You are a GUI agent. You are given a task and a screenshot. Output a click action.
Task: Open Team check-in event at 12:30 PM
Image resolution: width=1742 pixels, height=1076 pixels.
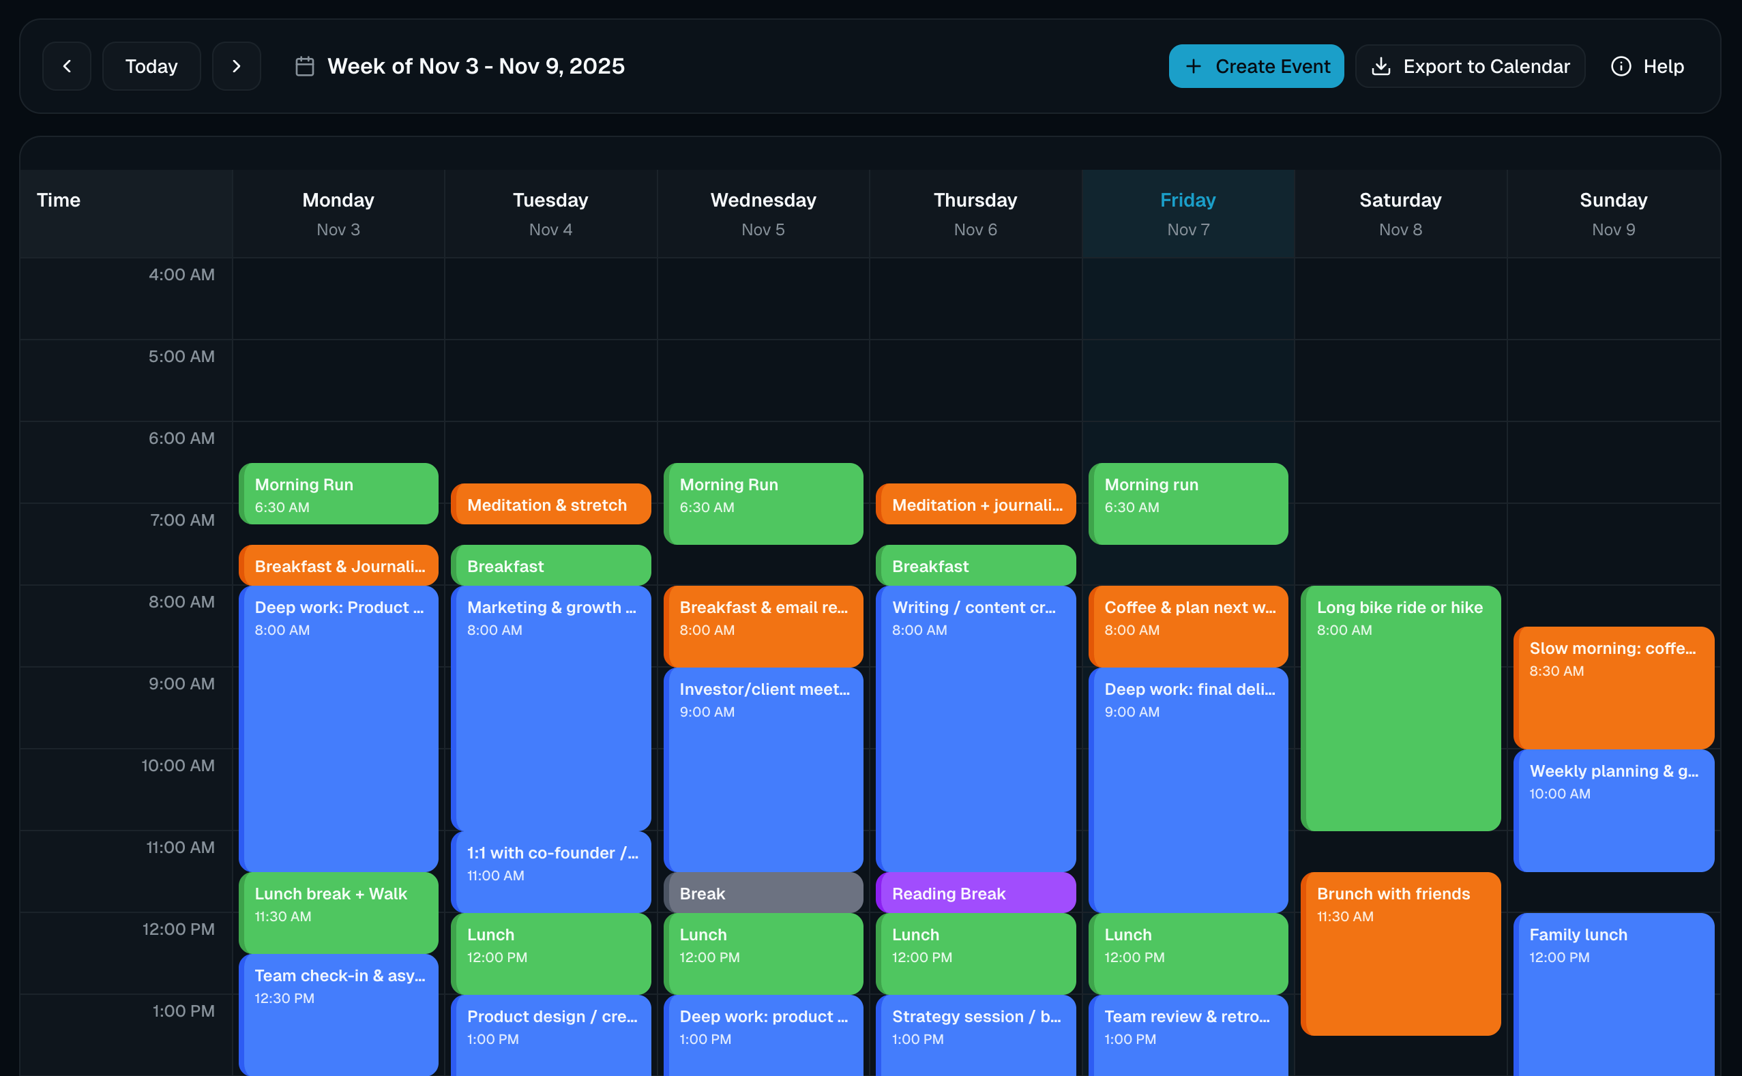(x=338, y=1015)
